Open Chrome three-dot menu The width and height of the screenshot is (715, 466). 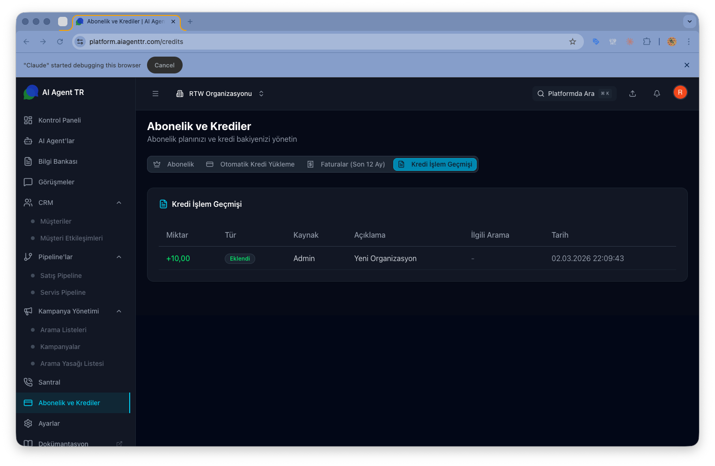click(x=689, y=42)
